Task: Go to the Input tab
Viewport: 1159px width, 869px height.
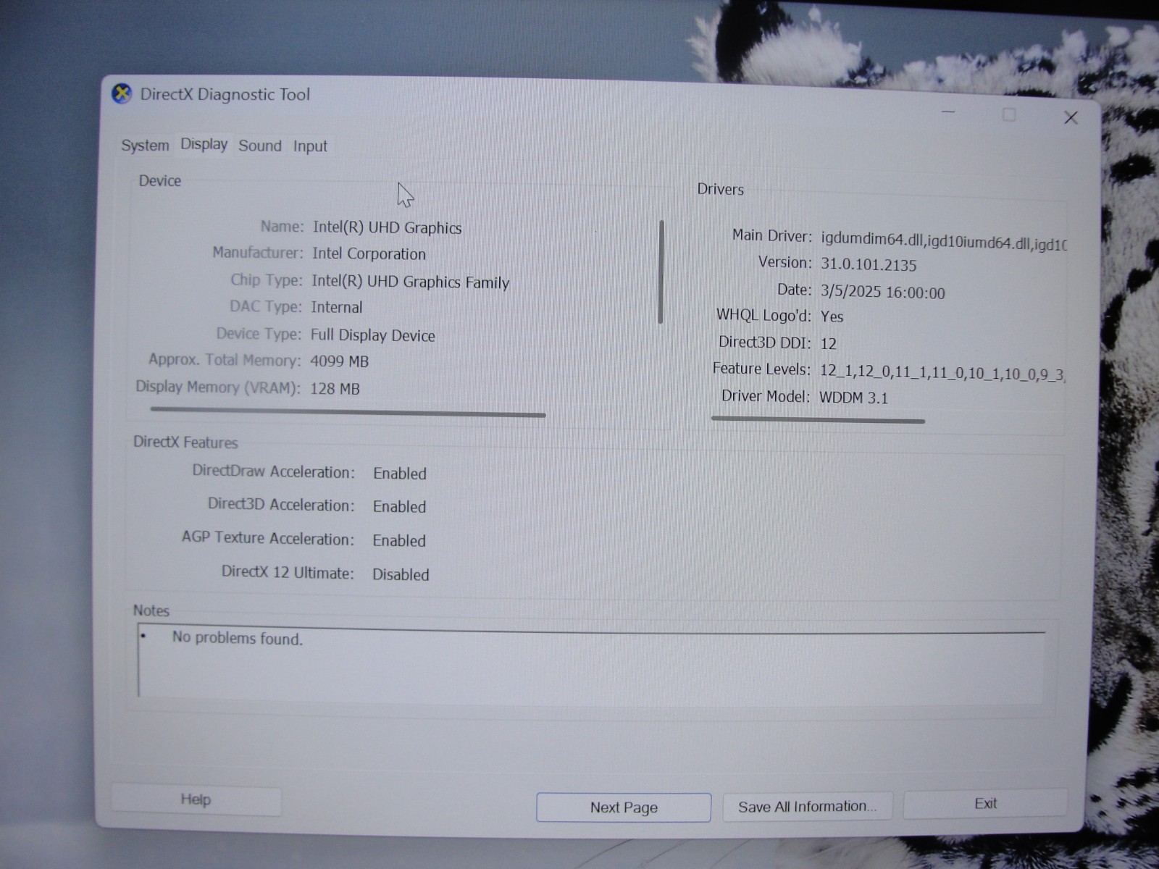Action: click(310, 146)
